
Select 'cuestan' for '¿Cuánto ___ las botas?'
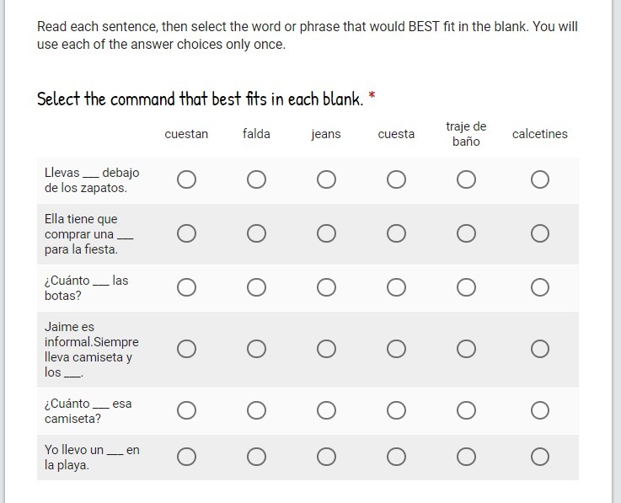(x=187, y=288)
